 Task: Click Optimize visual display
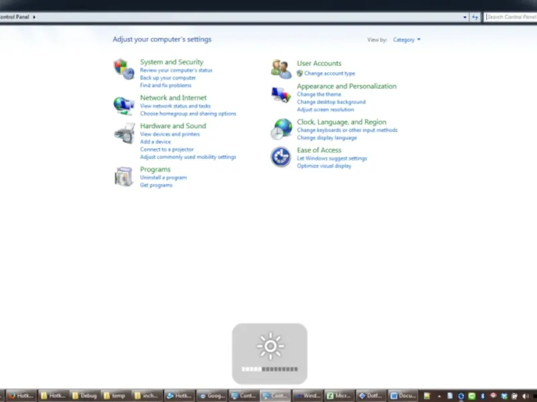click(x=324, y=165)
